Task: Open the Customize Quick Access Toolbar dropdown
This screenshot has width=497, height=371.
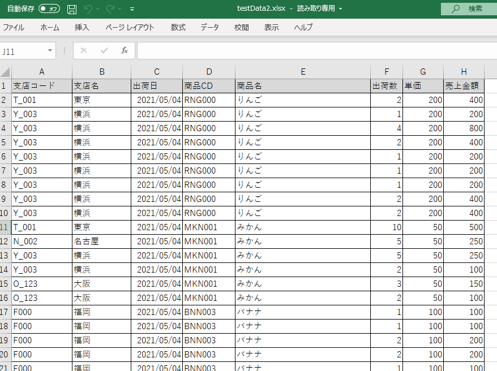Action: [x=132, y=9]
